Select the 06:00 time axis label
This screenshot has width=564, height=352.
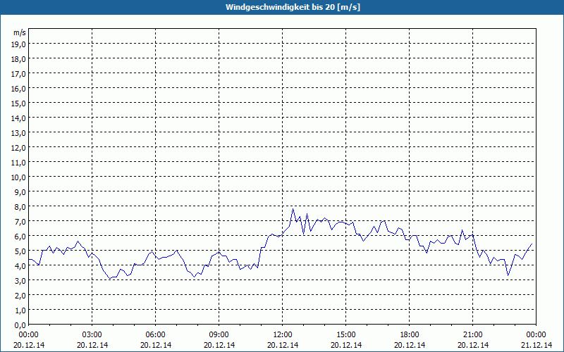[x=155, y=335]
